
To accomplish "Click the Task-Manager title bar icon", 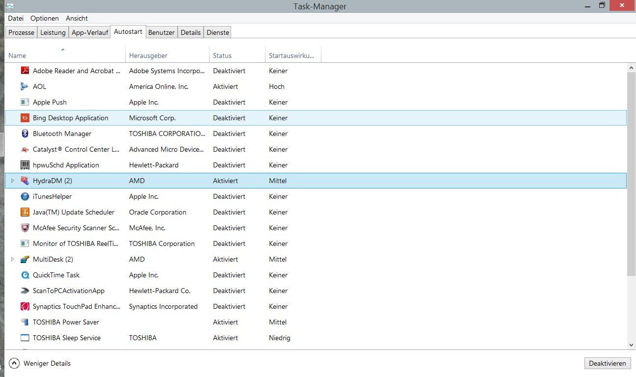I will [9, 6].
